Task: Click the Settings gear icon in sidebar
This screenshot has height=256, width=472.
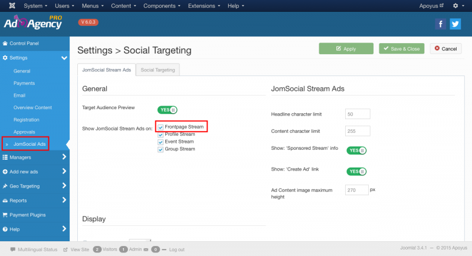Action: (x=5, y=58)
